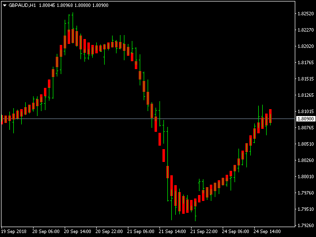Image resolution: width=316 pixels, height=237 pixels.
Task: Click the 21 Sep 22:00 time label
Action: [204, 232]
